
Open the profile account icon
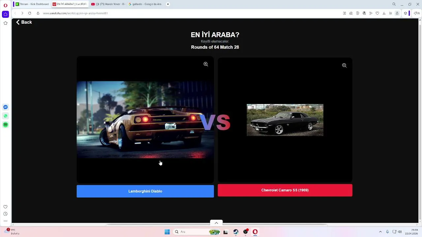click(x=397, y=13)
